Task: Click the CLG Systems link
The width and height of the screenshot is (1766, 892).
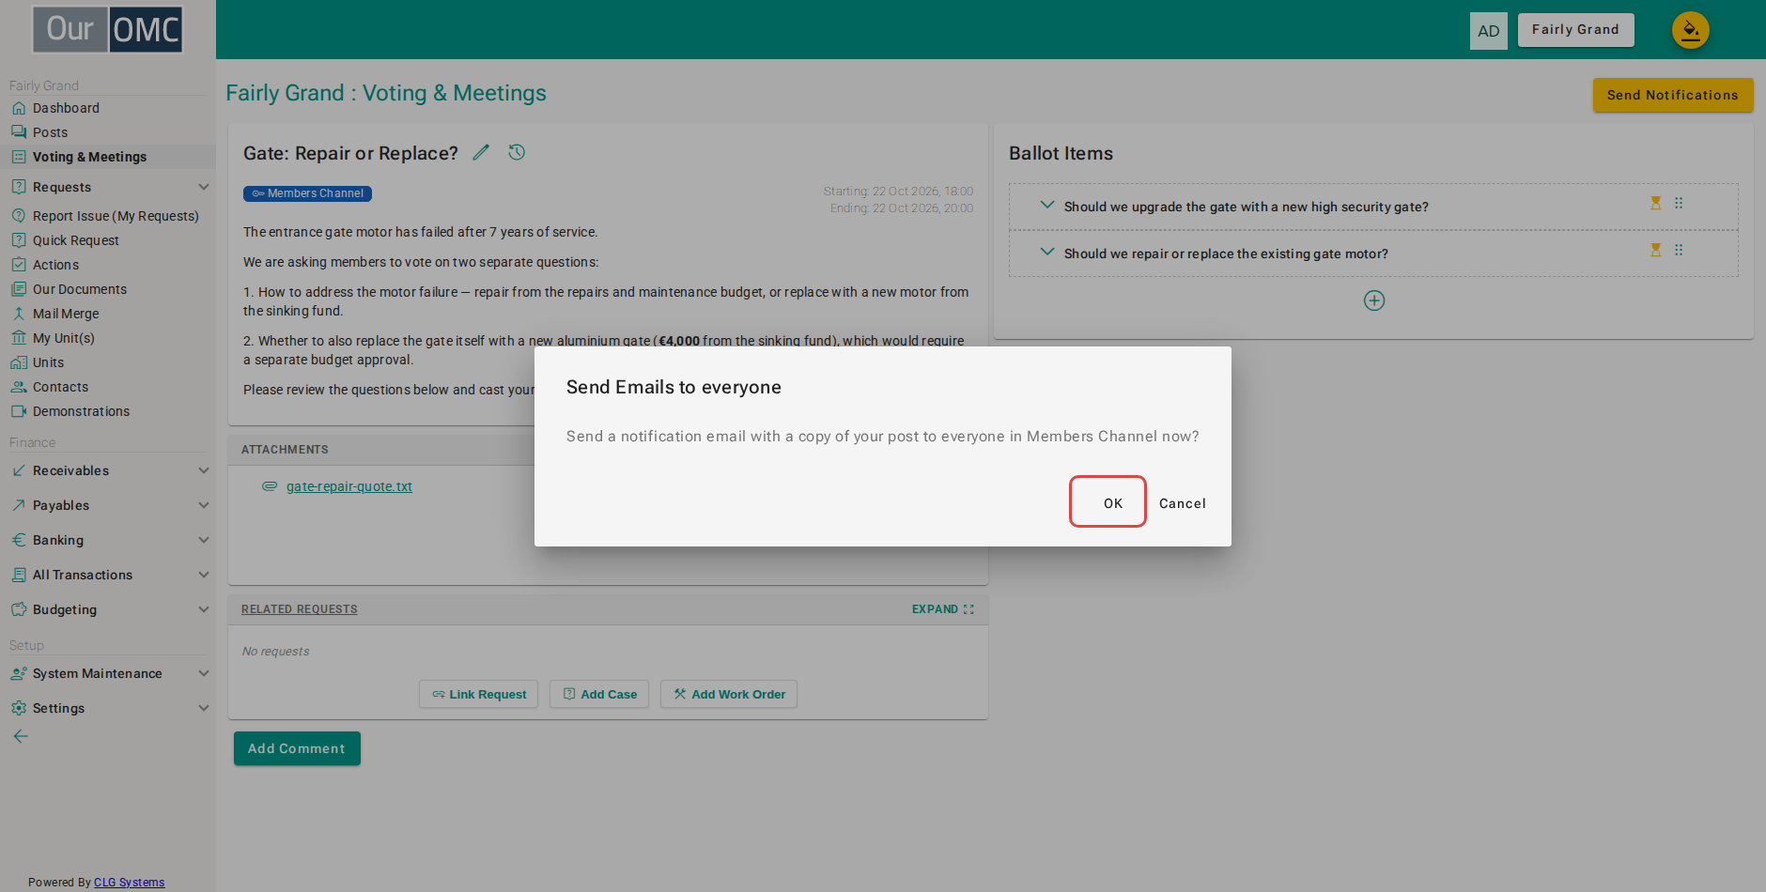Action: coord(129,883)
